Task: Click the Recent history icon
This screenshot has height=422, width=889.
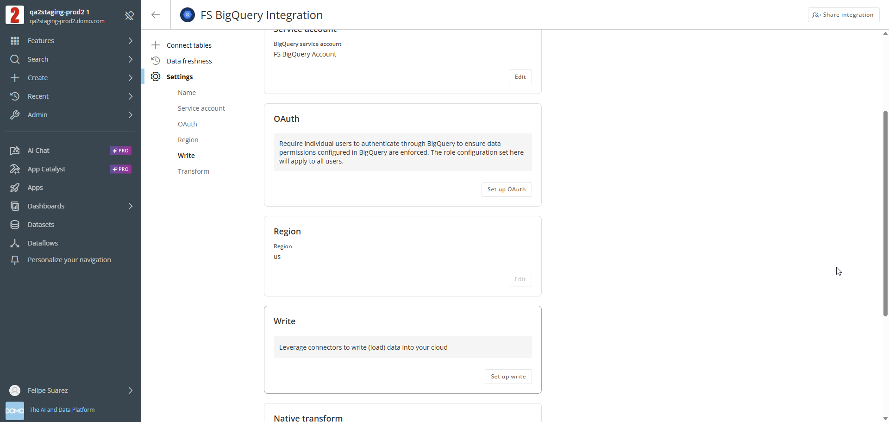Action: pos(15,96)
